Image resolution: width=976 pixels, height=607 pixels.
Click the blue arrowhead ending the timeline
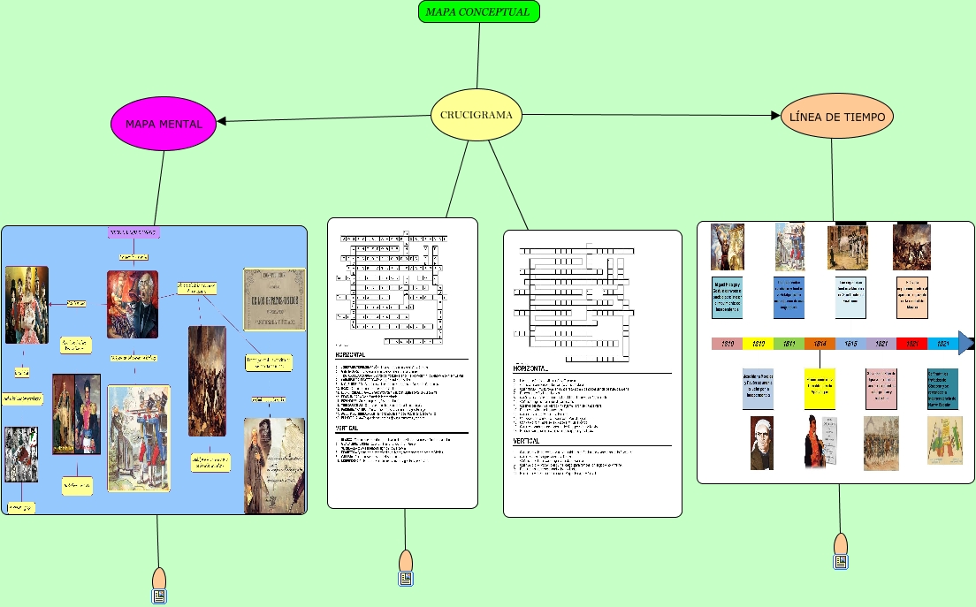(965, 344)
